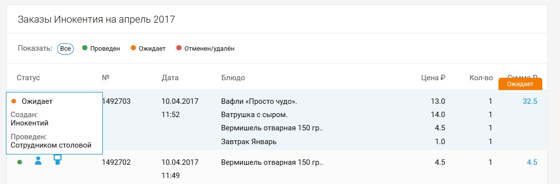Image resolution: width=560 pixels, height=184 pixels.
Task: Click the «Статус» column header
Action: point(28,78)
